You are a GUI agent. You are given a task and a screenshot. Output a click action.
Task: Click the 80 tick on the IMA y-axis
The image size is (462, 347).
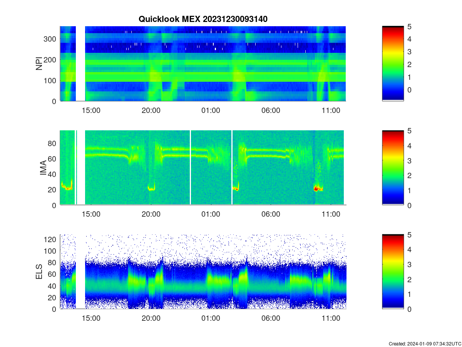[x=53, y=143]
